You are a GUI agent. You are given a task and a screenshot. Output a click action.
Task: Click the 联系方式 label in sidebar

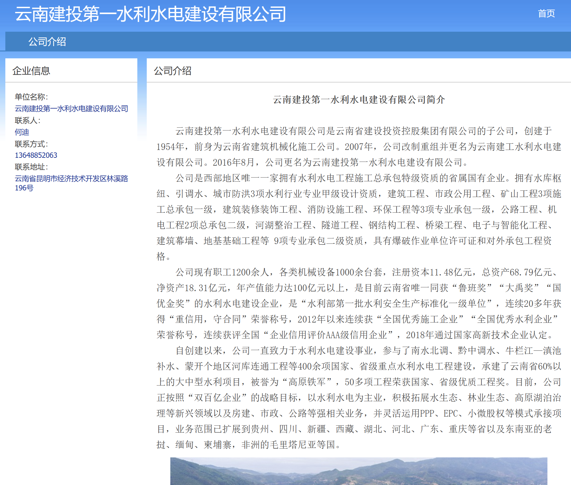point(31,144)
